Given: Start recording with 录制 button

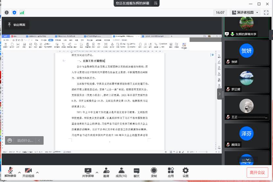Looking at the screenshot, I should [154, 172].
